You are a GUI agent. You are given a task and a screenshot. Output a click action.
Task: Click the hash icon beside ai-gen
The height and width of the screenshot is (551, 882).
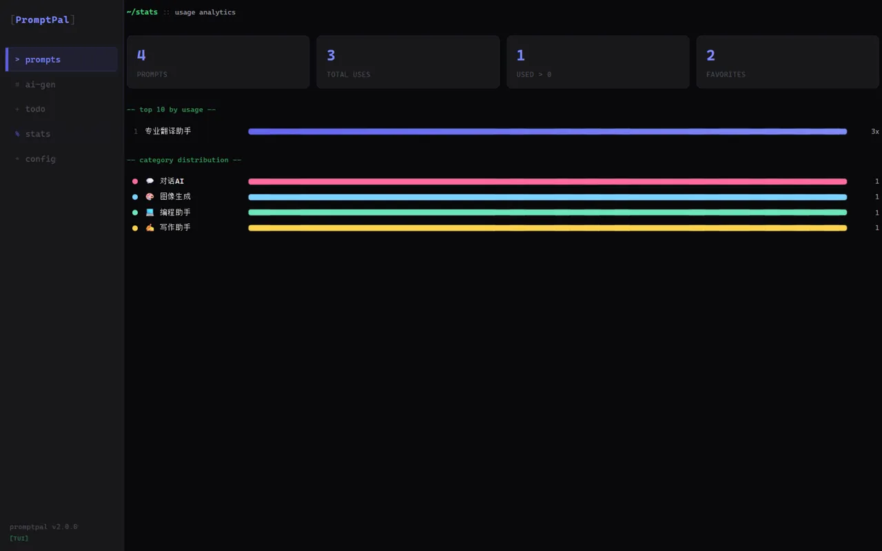tap(17, 84)
